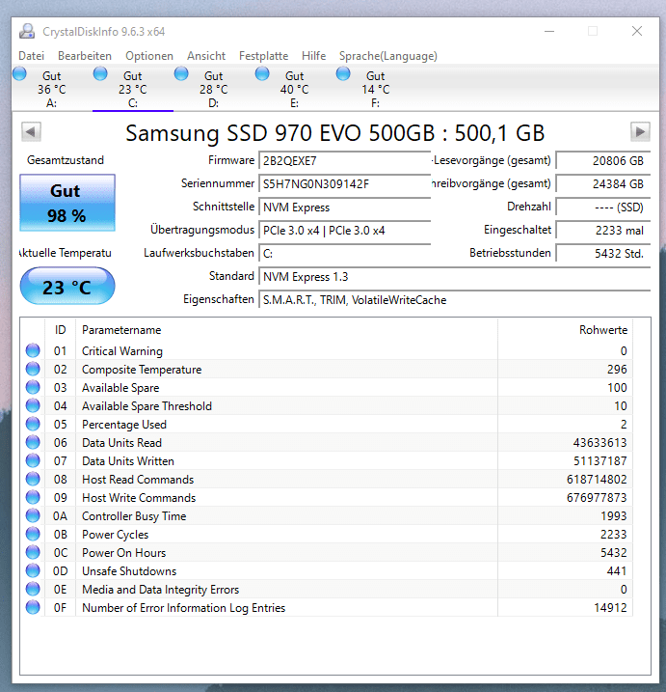Click the Übertragungsmodus field PCIe 3.0 x4
The height and width of the screenshot is (692, 666).
[344, 230]
